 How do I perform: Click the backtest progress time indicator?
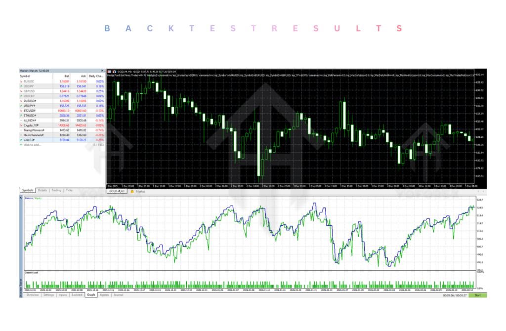(455, 294)
